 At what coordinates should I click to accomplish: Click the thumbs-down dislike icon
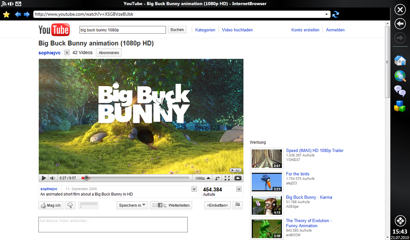click(x=70, y=205)
